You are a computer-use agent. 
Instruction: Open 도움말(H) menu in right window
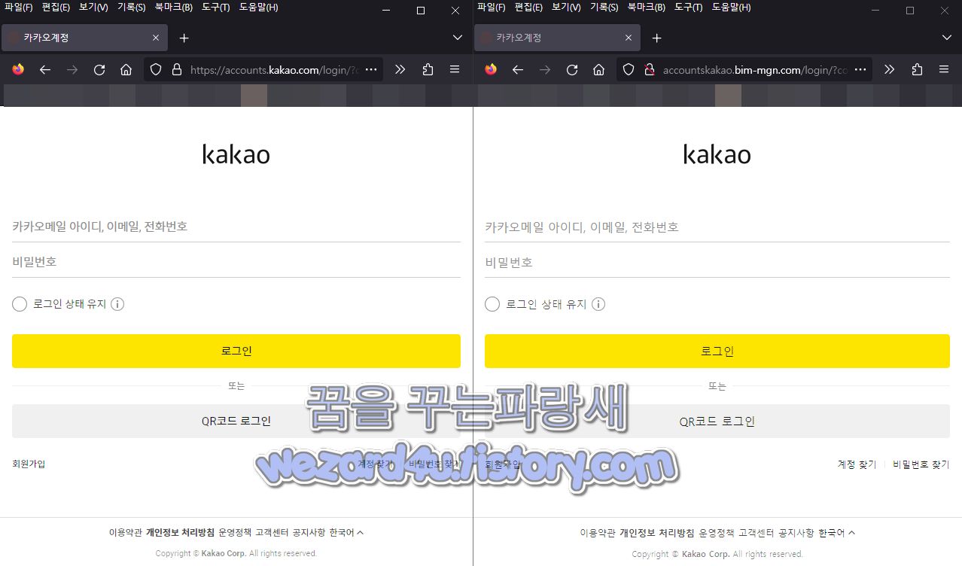tap(731, 8)
